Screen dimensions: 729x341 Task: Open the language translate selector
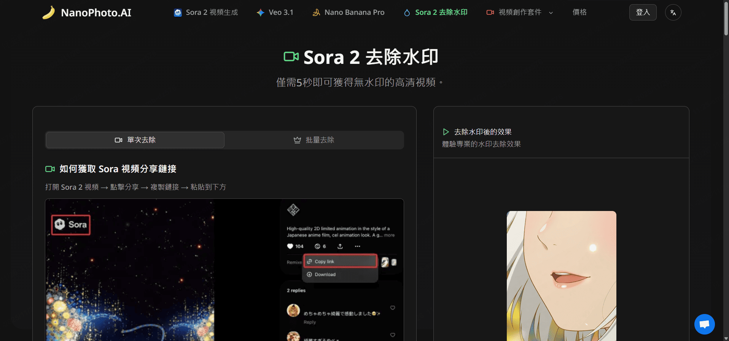coord(673,13)
